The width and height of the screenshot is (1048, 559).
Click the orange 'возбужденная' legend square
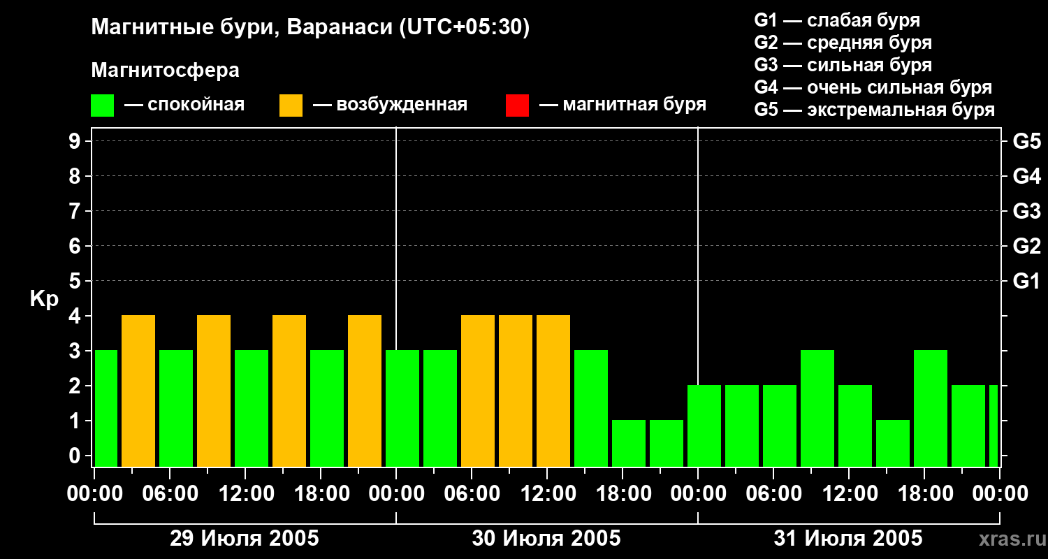(x=291, y=106)
